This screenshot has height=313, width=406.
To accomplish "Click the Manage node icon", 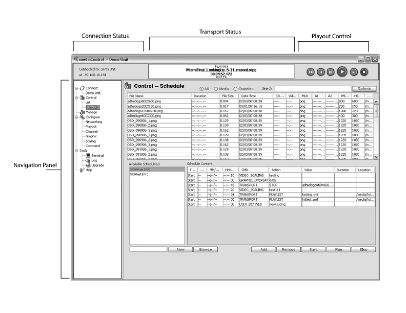I will point(82,112).
